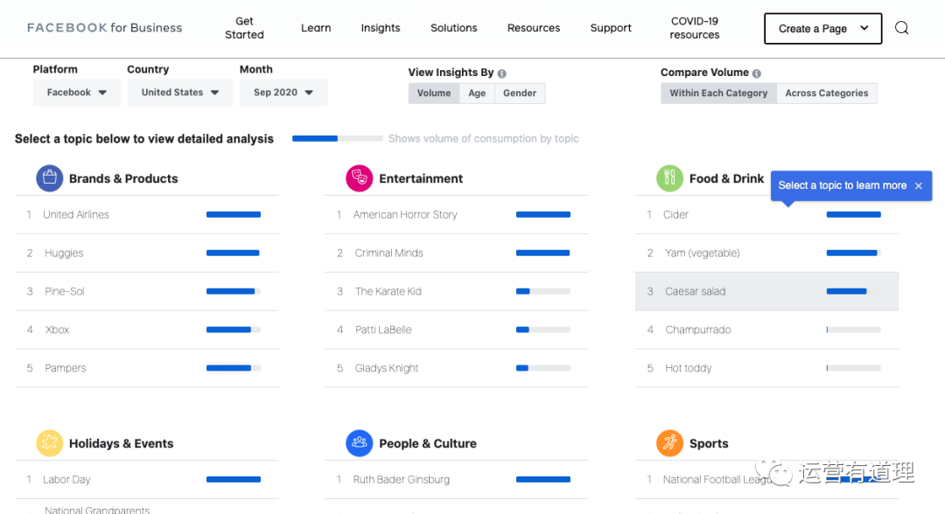Switch insights view to Gender
Screen dimensions: 945x514
coord(520,94)
